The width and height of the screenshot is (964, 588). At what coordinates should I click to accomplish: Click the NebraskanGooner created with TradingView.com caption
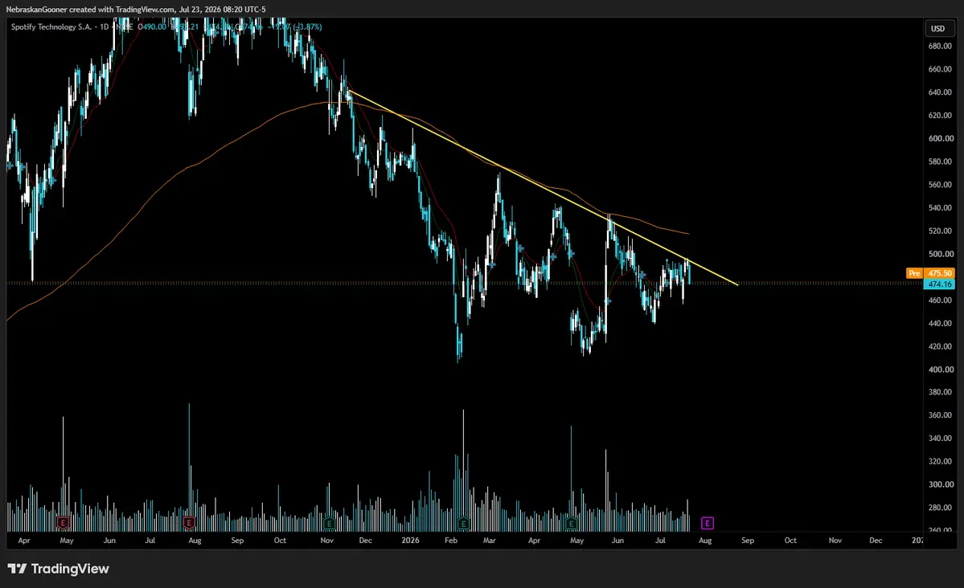click(x=136, y=9)
